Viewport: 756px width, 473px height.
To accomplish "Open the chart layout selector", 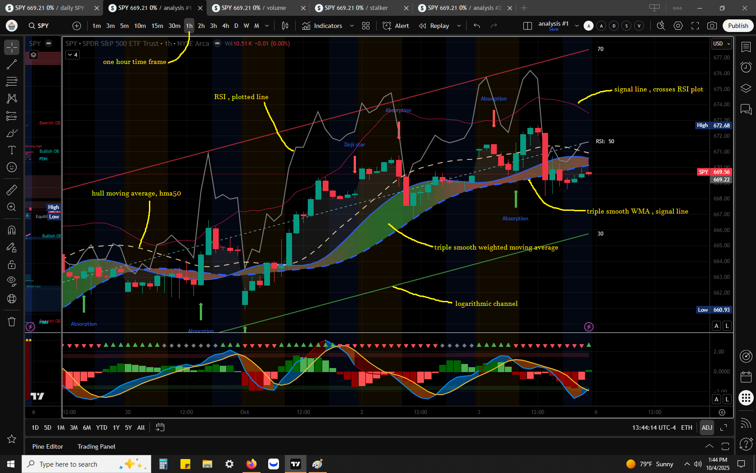I will point(528,26).
